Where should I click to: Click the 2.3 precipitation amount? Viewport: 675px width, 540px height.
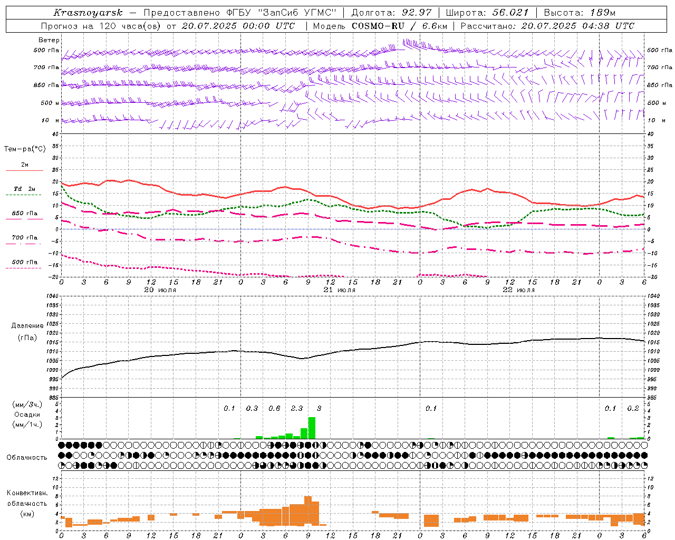pyautogui.click(x=297, y=408)
